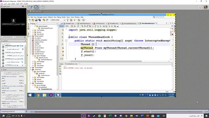The image size is (209, 118).
Task: Collapse the participants panel header triangle
Action: pos(2,41)
